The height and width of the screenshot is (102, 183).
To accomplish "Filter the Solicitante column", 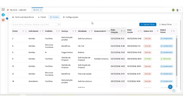I will pos(43,31).
